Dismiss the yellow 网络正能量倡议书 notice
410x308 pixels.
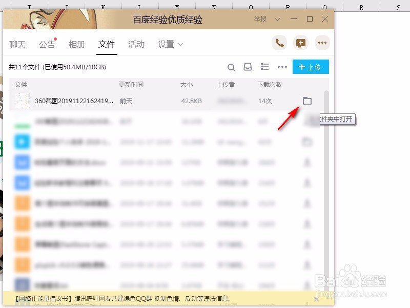coord(317,299)
